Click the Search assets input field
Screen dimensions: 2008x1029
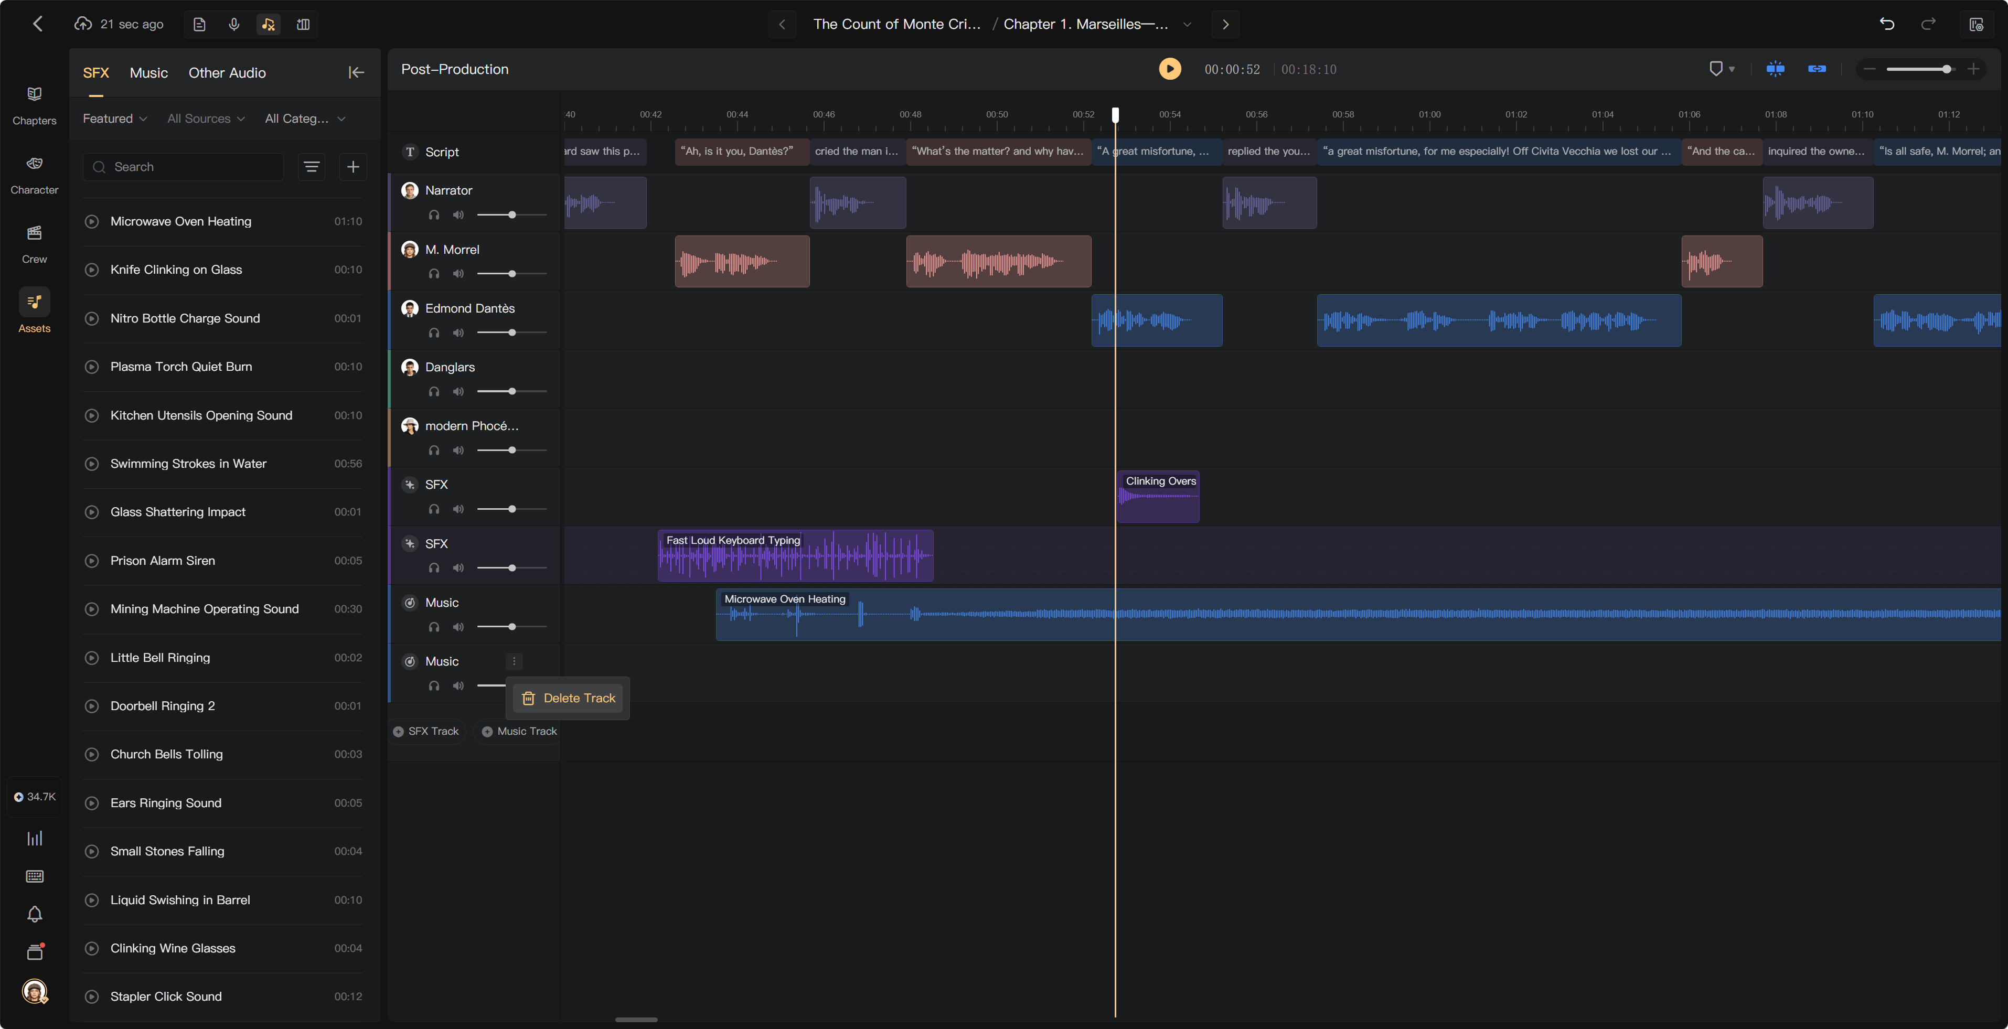coord(183,167)
